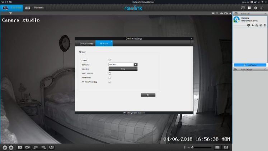The height and width of the screenshot is (151, 268).
Task: Expand the Basic Settings panel
Action: click(265, 69)
